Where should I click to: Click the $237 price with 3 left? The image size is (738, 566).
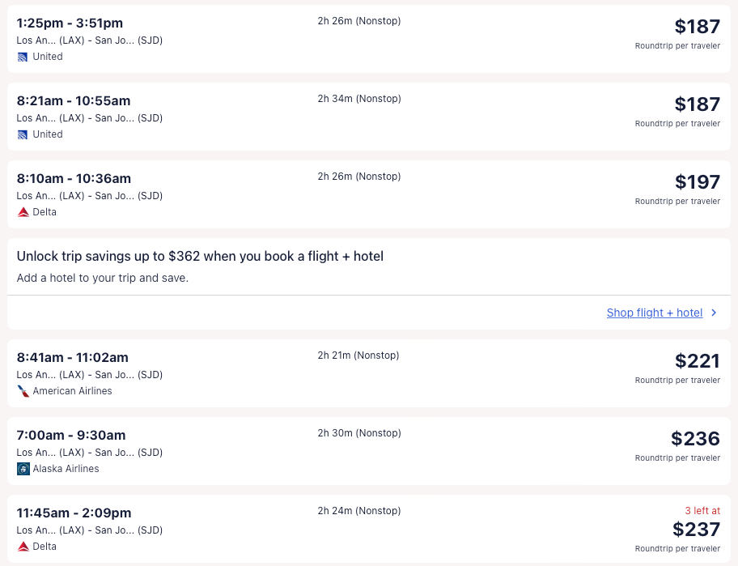(x=696, y=530)
